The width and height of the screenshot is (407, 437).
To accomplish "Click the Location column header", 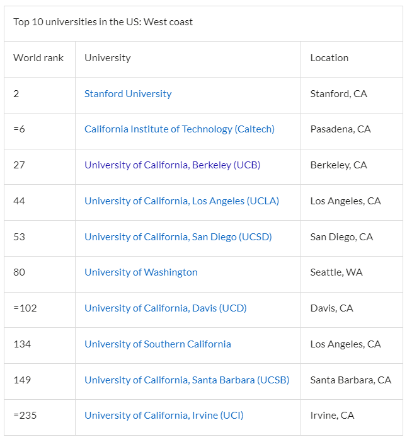I will (x=330, y=58).
